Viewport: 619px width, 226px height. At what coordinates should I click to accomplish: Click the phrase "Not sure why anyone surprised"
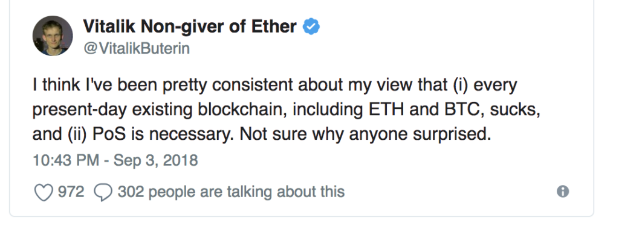[365, 134]
